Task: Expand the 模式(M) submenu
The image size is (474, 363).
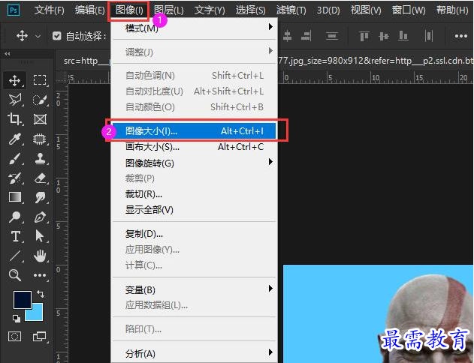Action: pyautogui.click(x=195, y=28)
